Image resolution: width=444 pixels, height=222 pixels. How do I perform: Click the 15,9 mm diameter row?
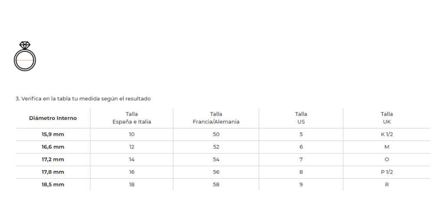pos(53,134)
